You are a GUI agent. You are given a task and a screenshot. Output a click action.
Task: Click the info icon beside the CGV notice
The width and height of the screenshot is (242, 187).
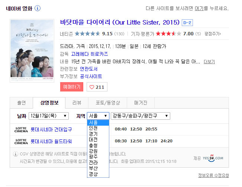(x=16, y=154)
